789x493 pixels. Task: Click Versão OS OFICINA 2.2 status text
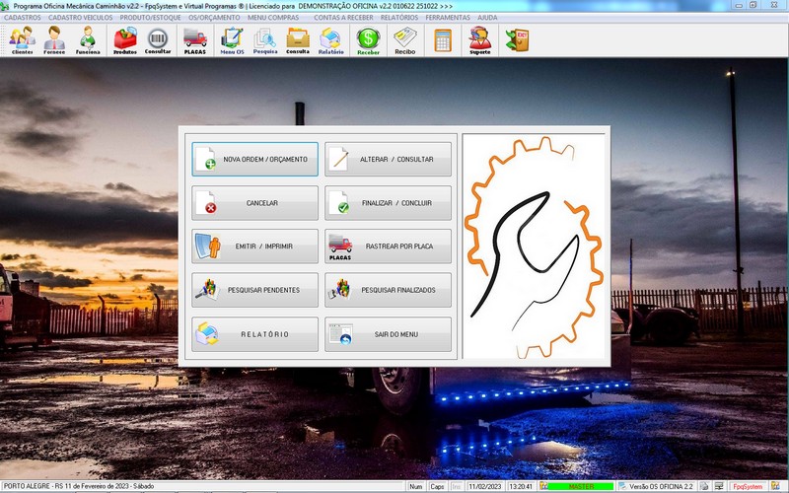click(661, 486)
